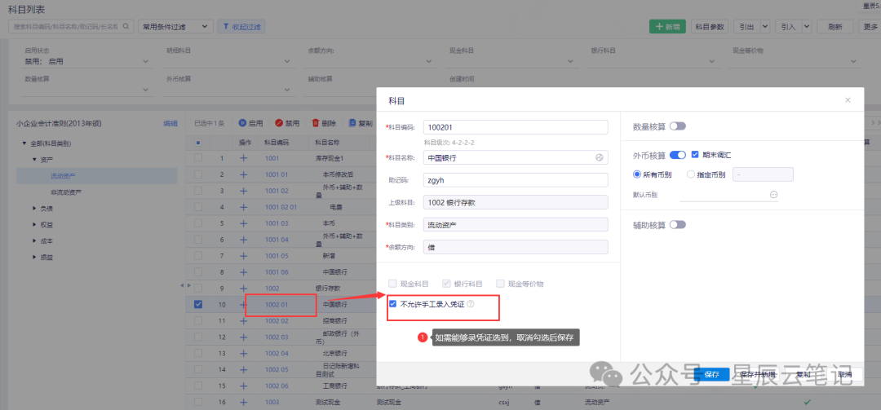
Task: Click the plus icon in row 1001 05 新增
Action: [244, 256]
